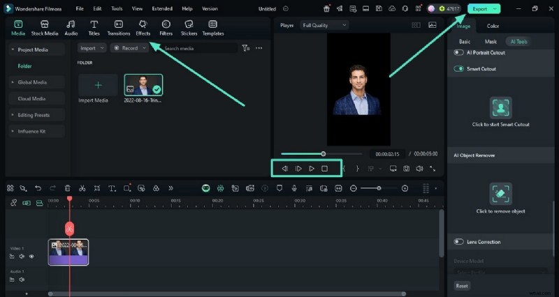Screen dimensions: 559x297
Task: Delete selected clip with trash icon
Action: click(67, 188)
